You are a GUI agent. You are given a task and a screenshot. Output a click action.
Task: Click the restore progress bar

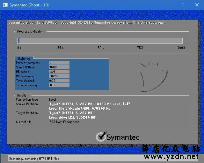(100, 41)
